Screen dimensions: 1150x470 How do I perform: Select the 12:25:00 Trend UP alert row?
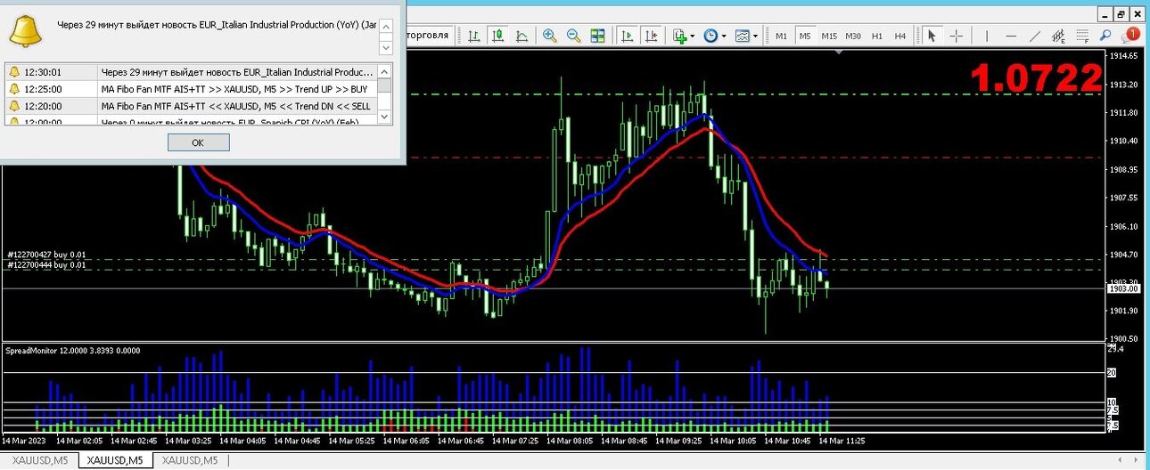(190, 89)
